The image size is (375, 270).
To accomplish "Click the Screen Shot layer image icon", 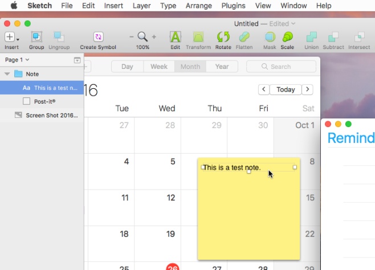I will [18, 115].
